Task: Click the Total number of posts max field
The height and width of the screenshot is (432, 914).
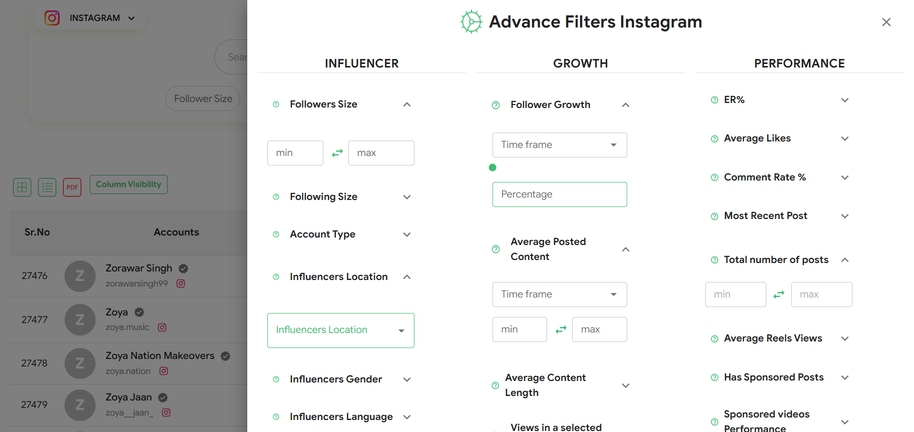Action: 822,294
